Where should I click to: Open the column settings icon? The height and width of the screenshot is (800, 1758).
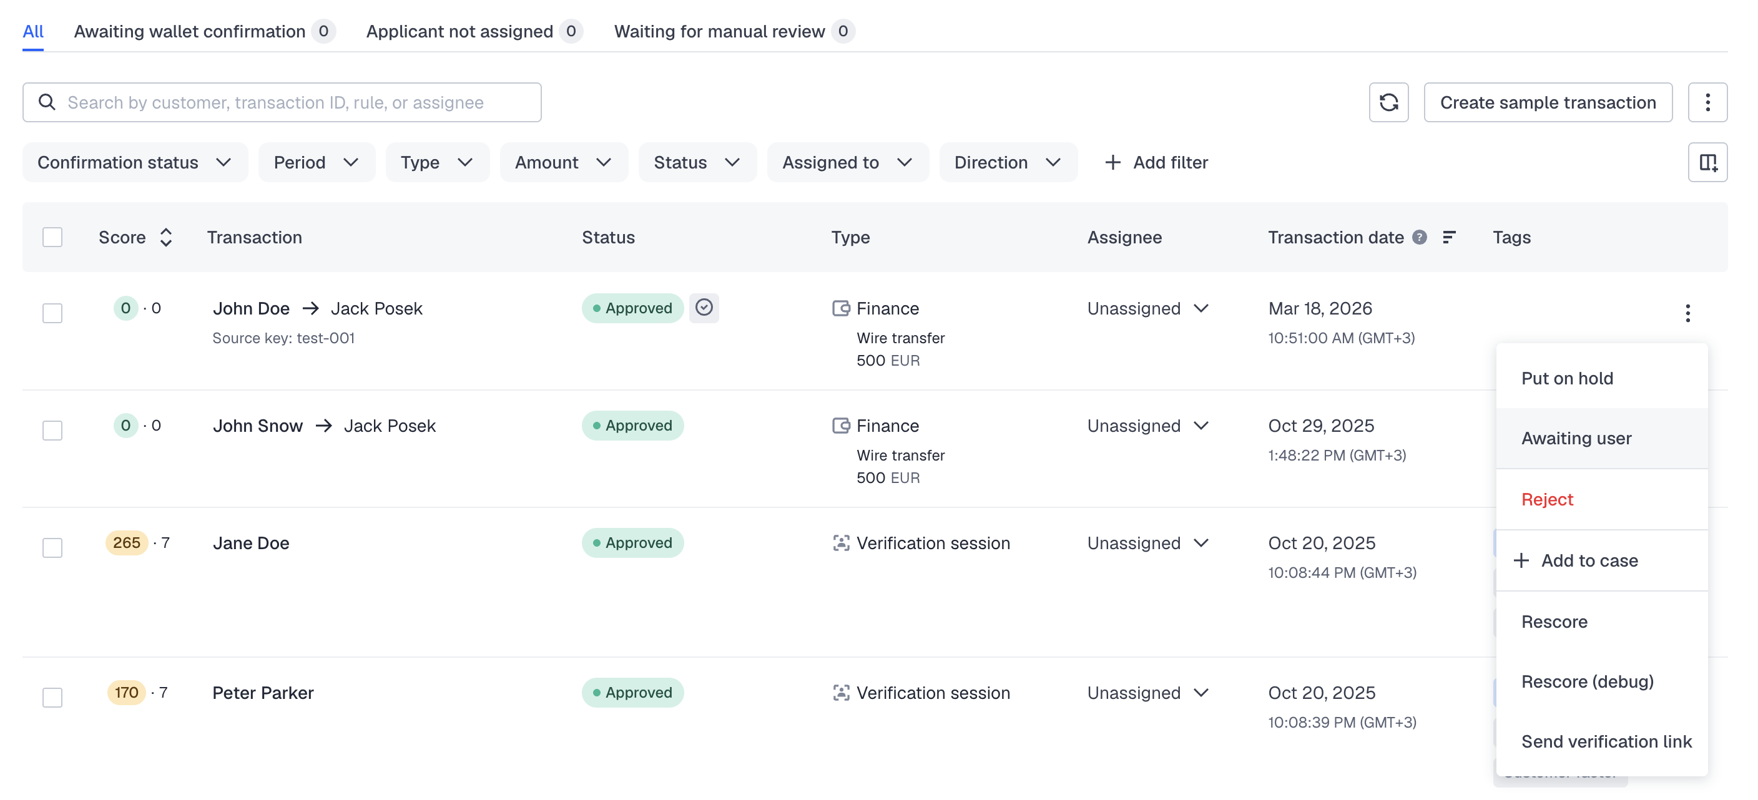[x=1707, y=162]
